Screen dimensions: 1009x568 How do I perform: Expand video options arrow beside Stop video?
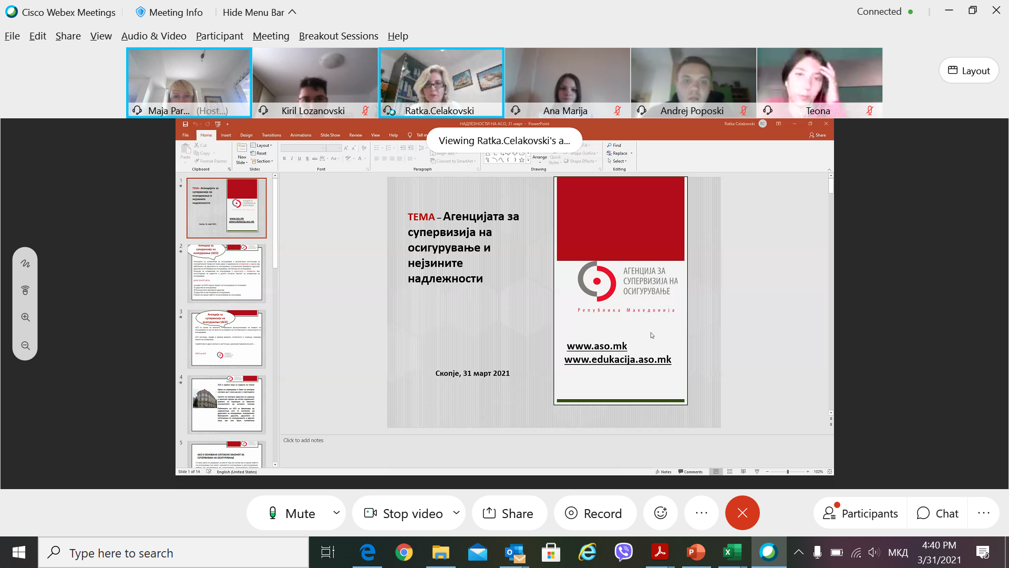pyautogui.click(x=456, y=513)
